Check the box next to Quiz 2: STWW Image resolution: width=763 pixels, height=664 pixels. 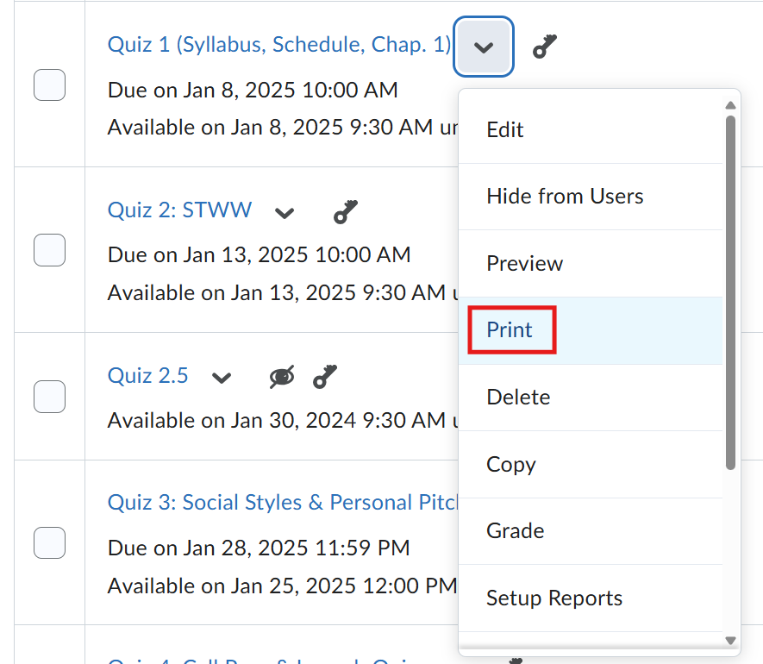[x=49, y=250]
